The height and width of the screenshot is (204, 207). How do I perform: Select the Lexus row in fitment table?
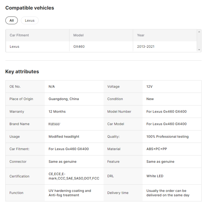[x=101, y=47]
